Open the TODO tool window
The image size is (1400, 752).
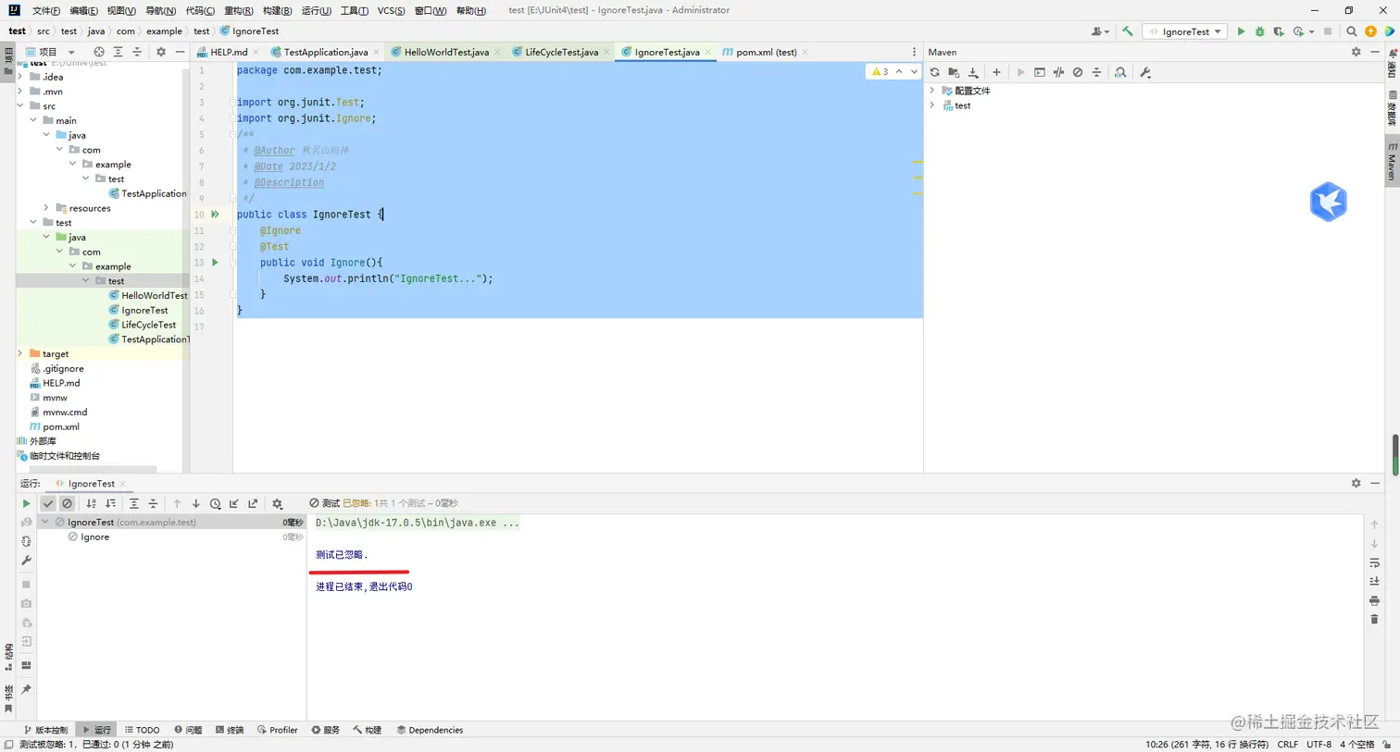pos(143,730)
